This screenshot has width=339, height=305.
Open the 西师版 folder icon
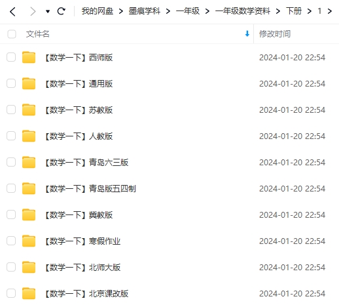(29, 57)
